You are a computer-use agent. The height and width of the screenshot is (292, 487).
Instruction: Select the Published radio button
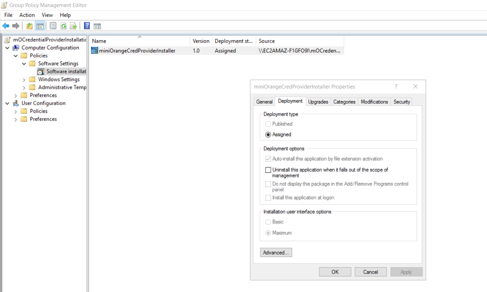pos(268,124)
